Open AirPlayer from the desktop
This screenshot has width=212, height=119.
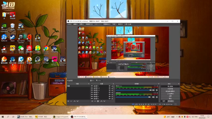(x=46, y=60)
